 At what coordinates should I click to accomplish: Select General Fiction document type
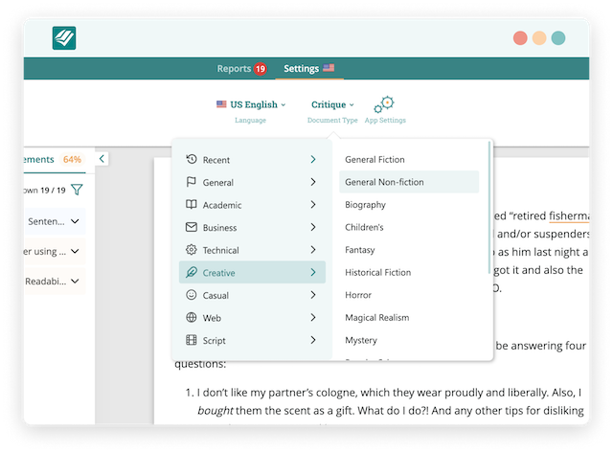point(409,160)
